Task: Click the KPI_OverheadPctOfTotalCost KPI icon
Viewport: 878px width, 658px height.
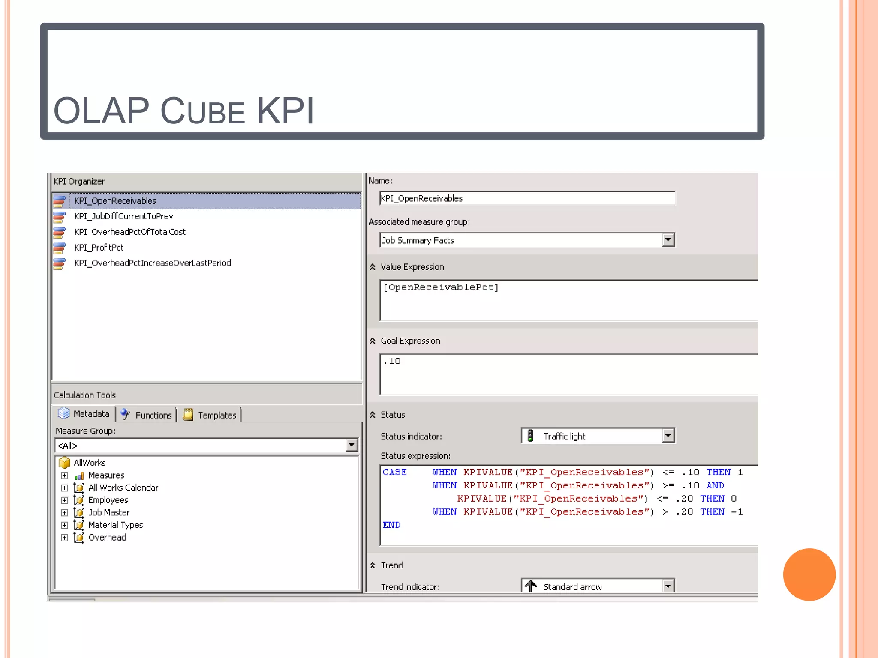Action: click(x=60, y=232)
